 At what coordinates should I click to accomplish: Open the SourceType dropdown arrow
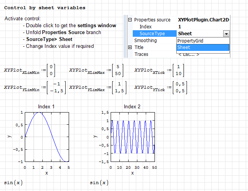tap(226, 34)
